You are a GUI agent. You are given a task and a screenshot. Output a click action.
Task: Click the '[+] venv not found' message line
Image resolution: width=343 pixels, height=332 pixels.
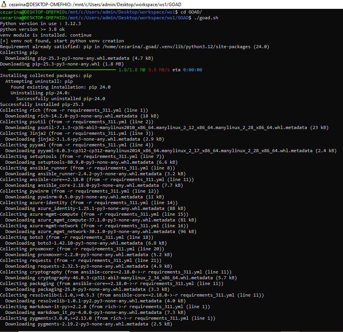tap(62, 41)
